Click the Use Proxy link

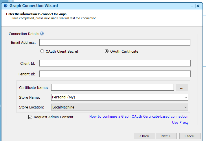coord(180,123)
